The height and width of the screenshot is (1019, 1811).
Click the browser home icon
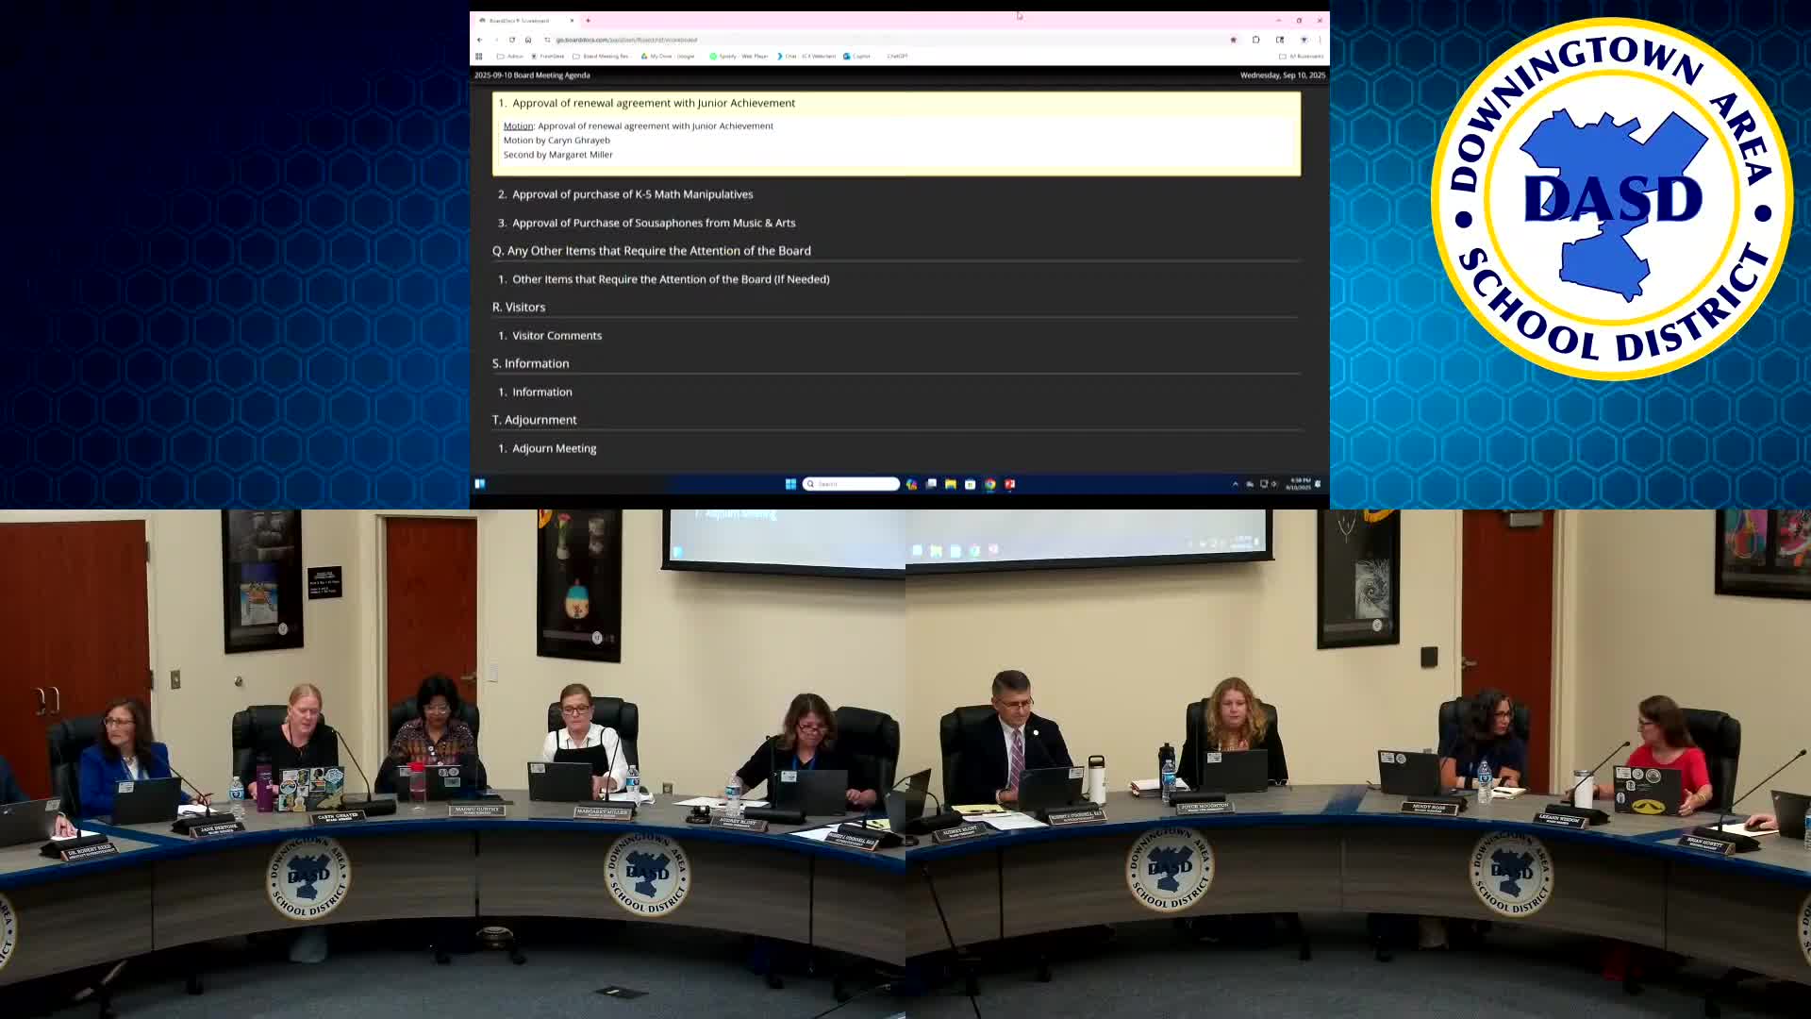pyautogui.click(x=528, y=40)
